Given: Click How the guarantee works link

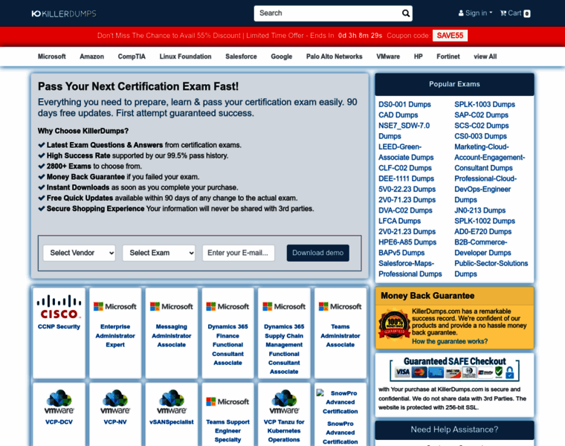Looking at the screenshot, I should tap(450, 341).
